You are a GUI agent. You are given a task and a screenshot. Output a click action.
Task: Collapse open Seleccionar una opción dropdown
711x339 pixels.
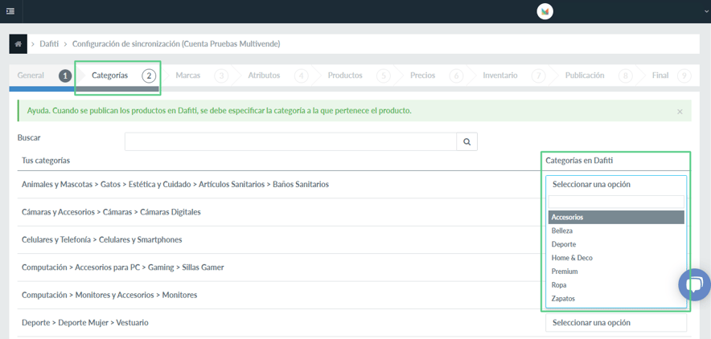(x=616, y=184)
